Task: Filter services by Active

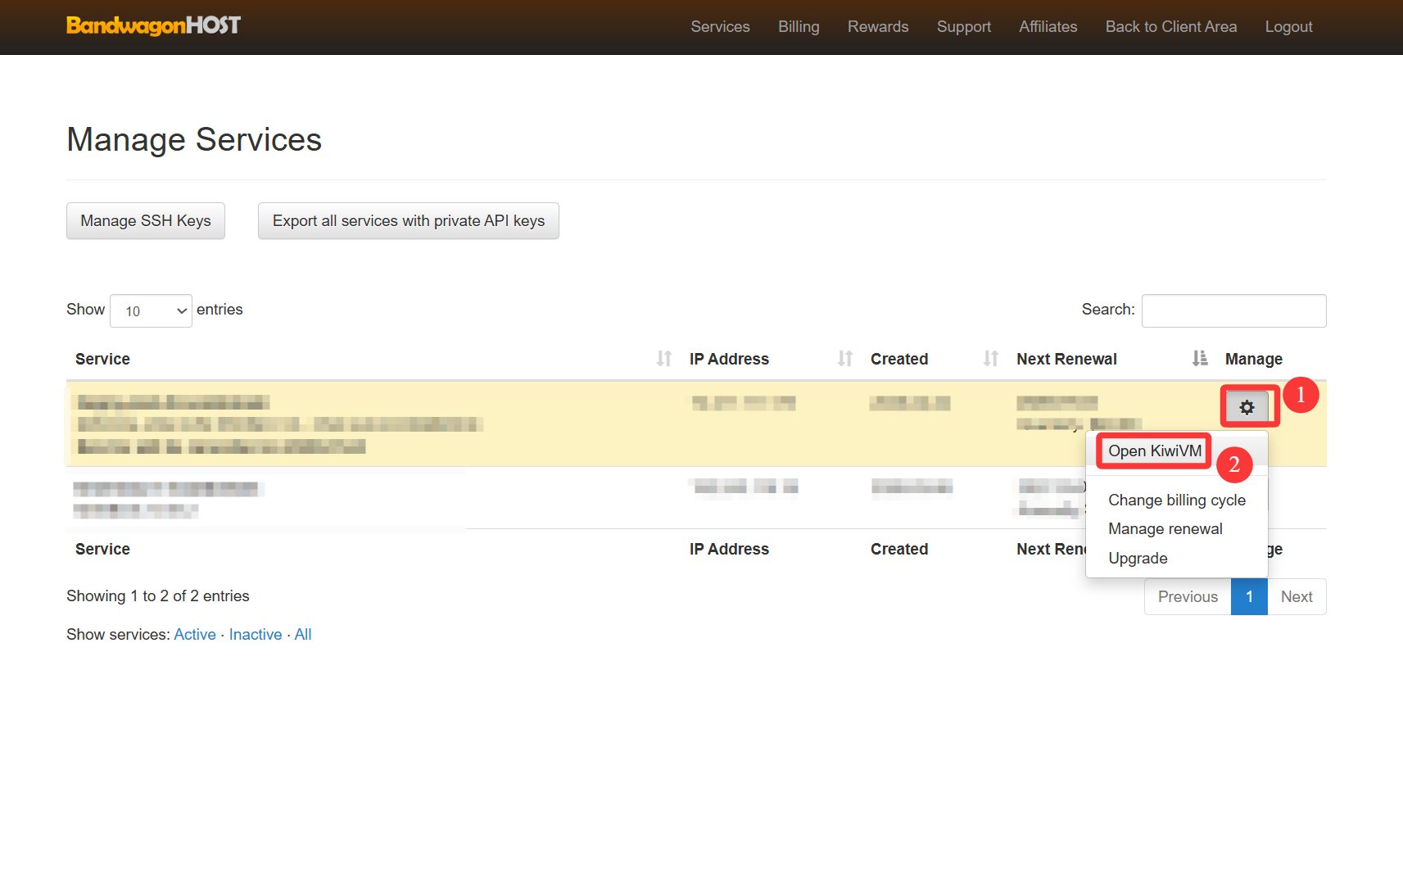Action: click(x=195, y=635)
